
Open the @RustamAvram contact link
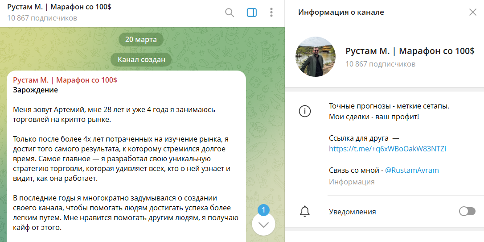[x=412, y=171]
